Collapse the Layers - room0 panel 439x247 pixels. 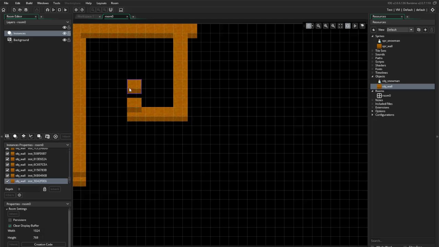click(x=68, y=22)
